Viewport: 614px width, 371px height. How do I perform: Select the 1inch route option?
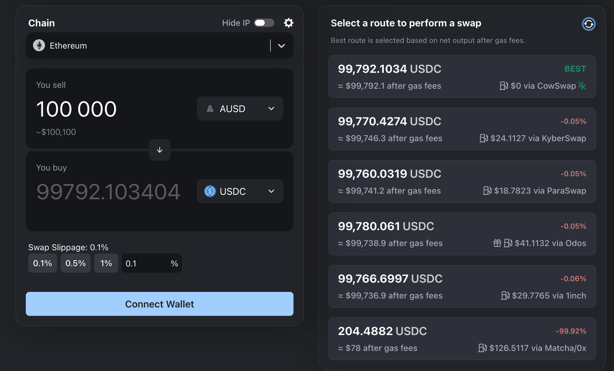pyautogui.click(x=462, y=286)
